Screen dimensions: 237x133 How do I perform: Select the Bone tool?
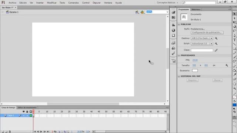point(234,66)
